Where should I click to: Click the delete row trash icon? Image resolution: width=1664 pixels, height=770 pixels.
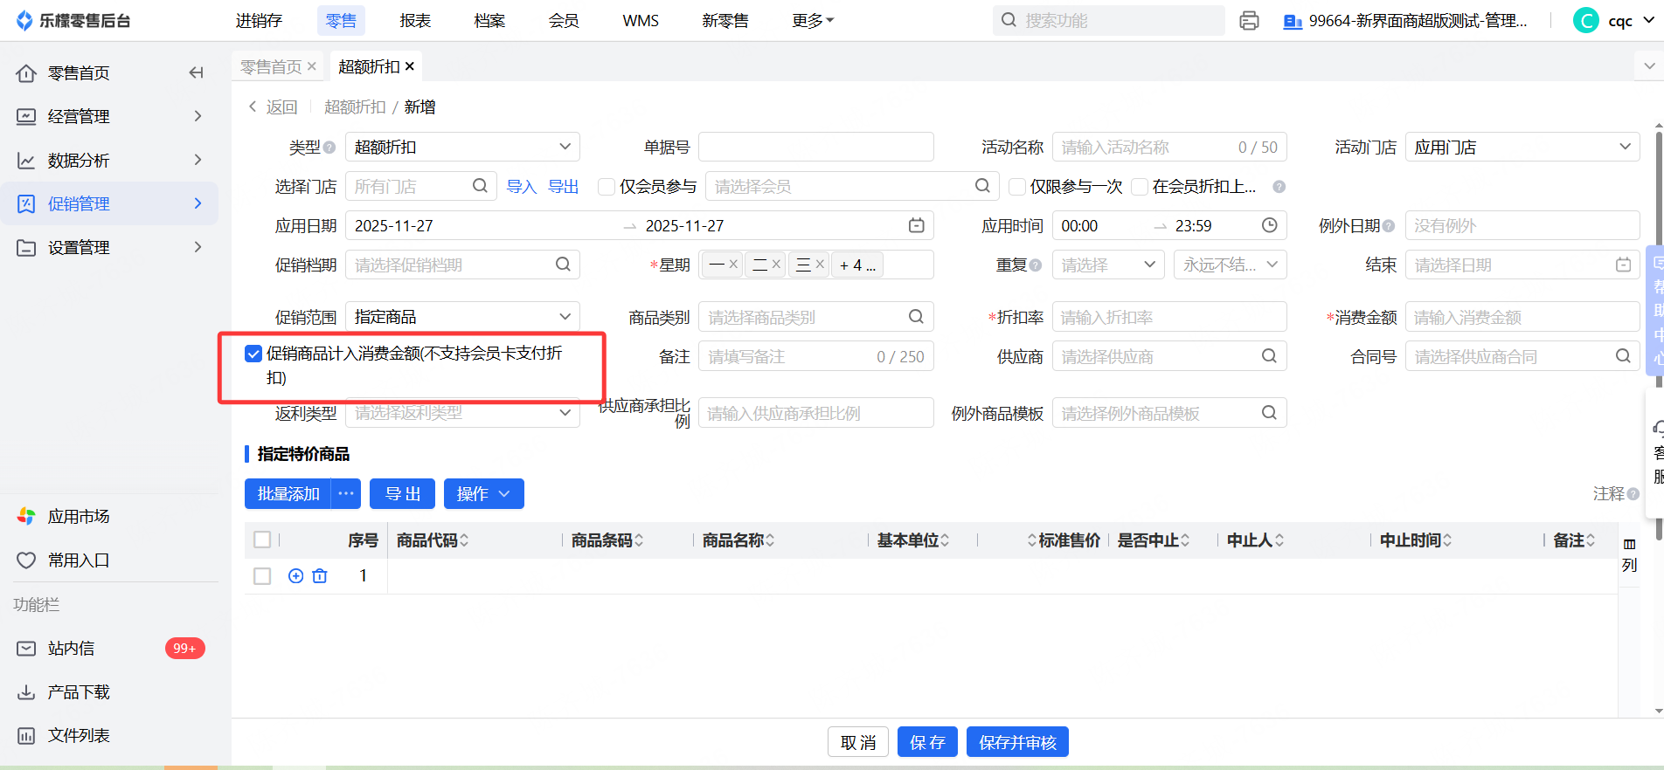(x=320, y=576)
